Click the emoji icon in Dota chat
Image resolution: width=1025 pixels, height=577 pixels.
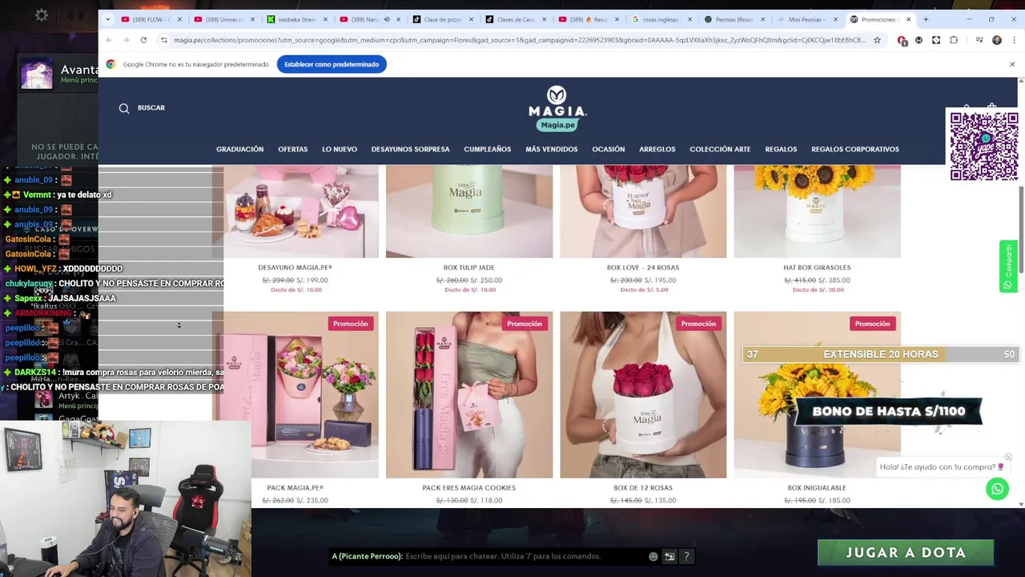653,556
